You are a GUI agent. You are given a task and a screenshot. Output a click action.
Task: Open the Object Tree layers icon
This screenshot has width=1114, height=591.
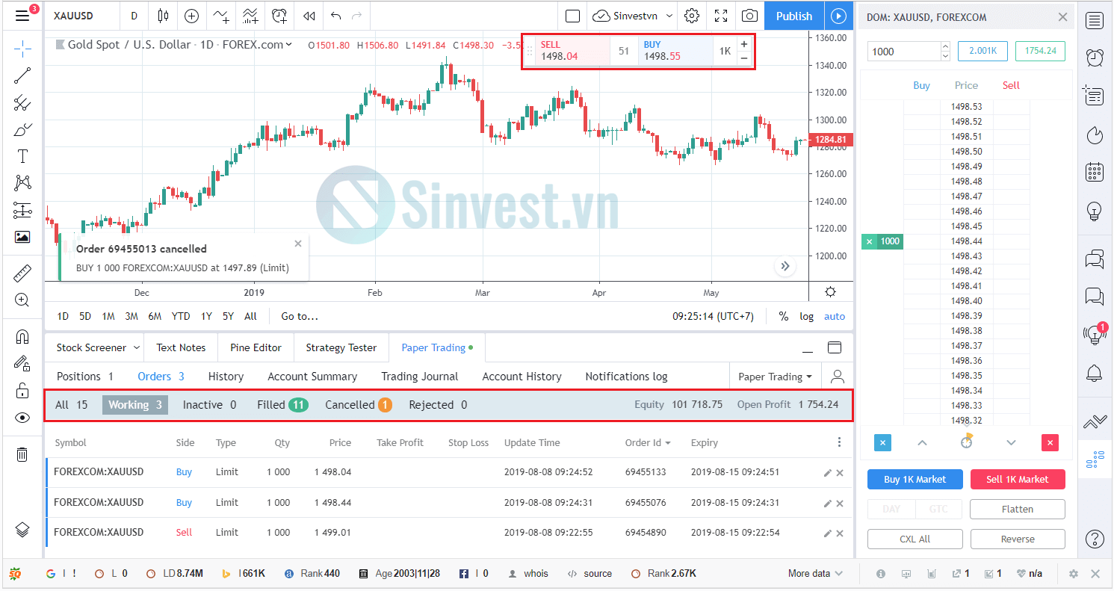pyautogui.click(x=22, y=530)
